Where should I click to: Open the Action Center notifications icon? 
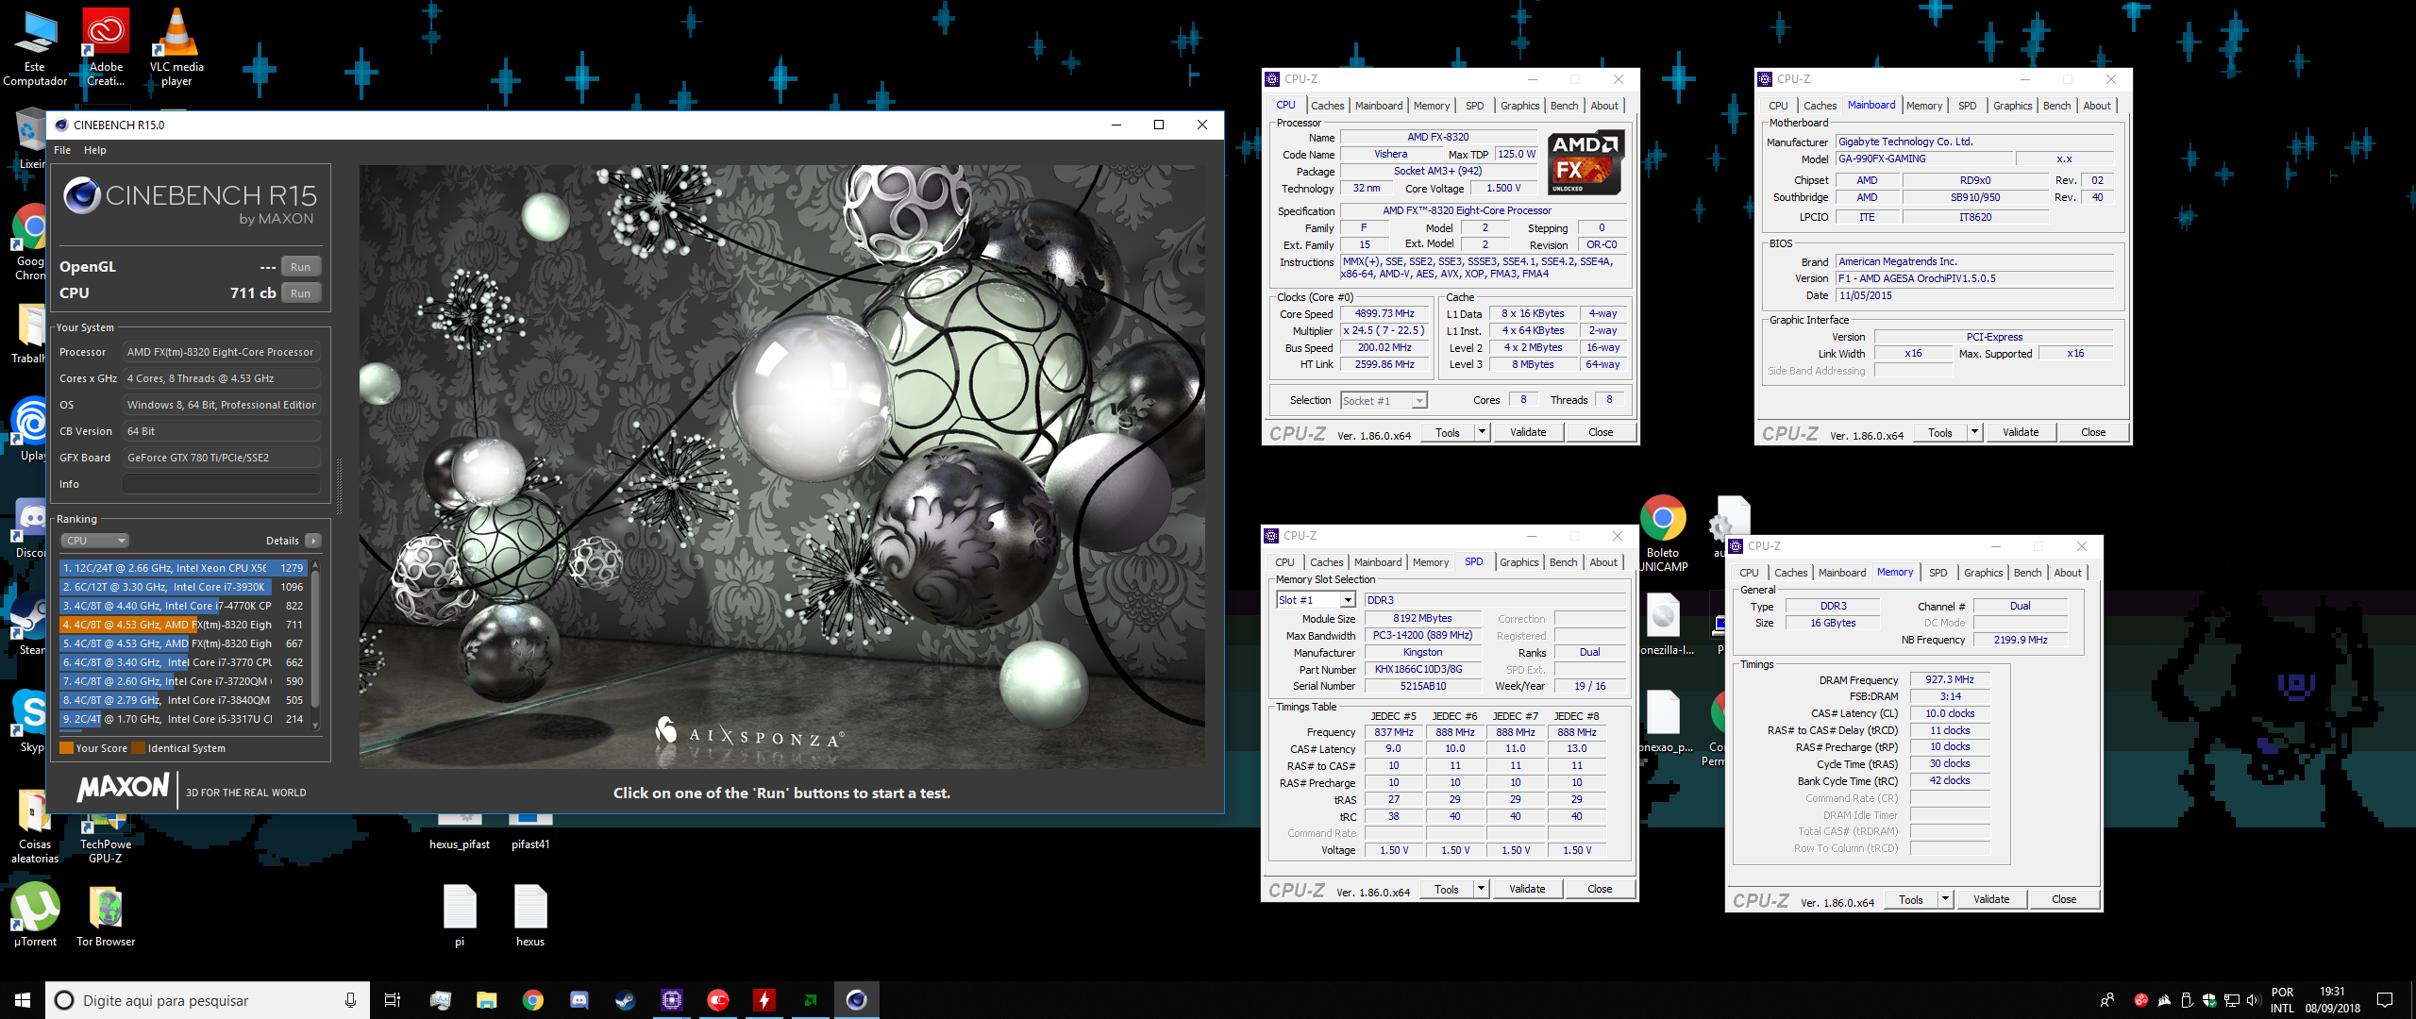click(x=2385, y=1000)
